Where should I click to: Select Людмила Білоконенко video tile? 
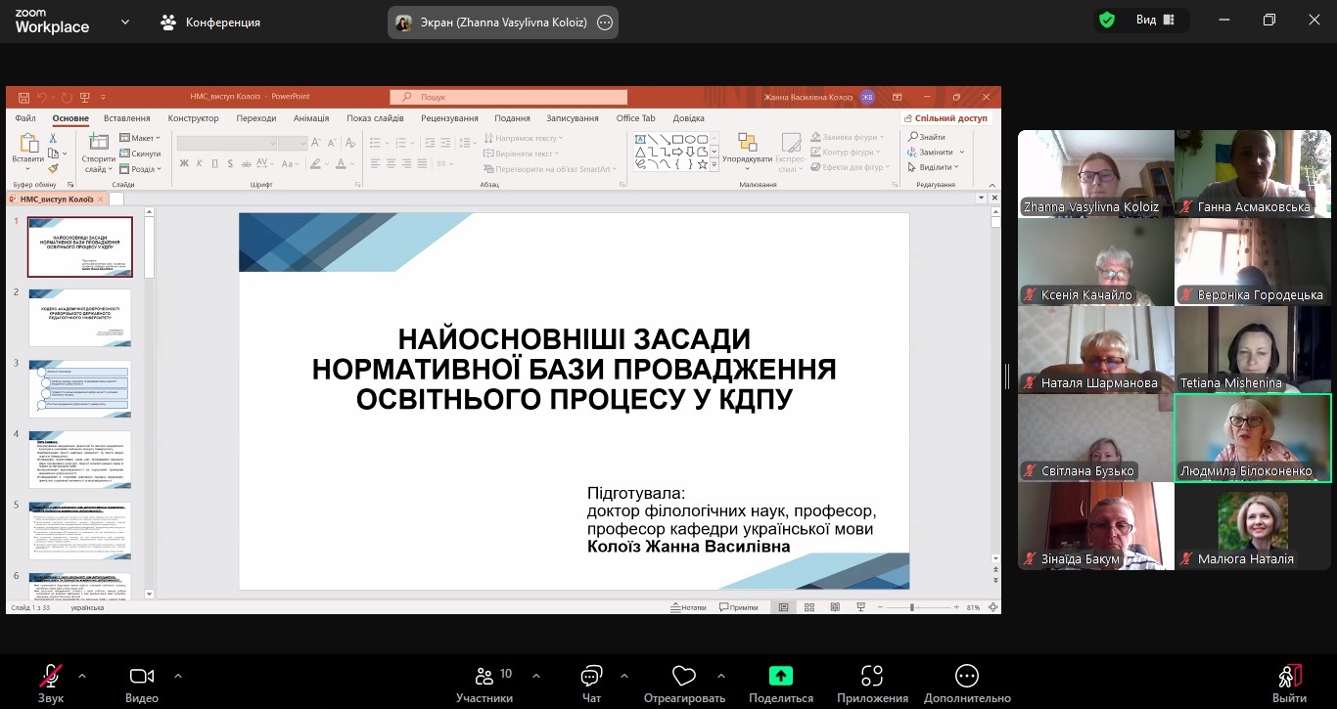(1253, 437)
